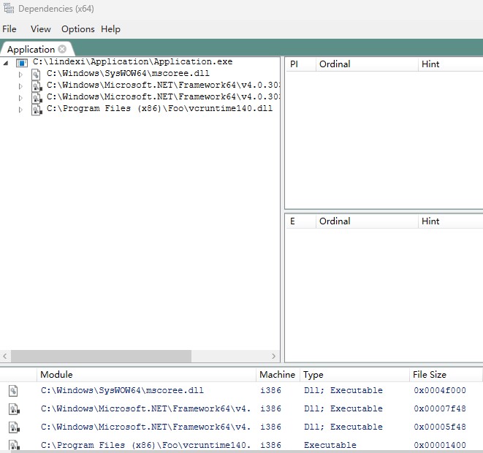Open the View menu
Viewport: 483px width, 453px height.
(x=41, y=29)
